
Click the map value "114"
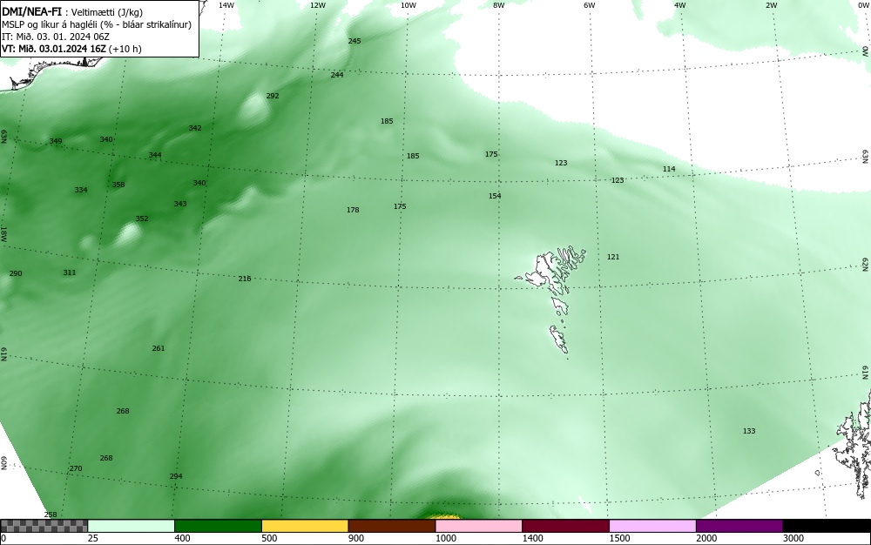coord(669,169)
